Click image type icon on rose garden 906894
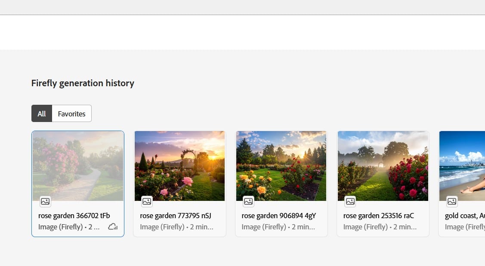This screenshot has height=266, width=485. [x=248, y=201]
